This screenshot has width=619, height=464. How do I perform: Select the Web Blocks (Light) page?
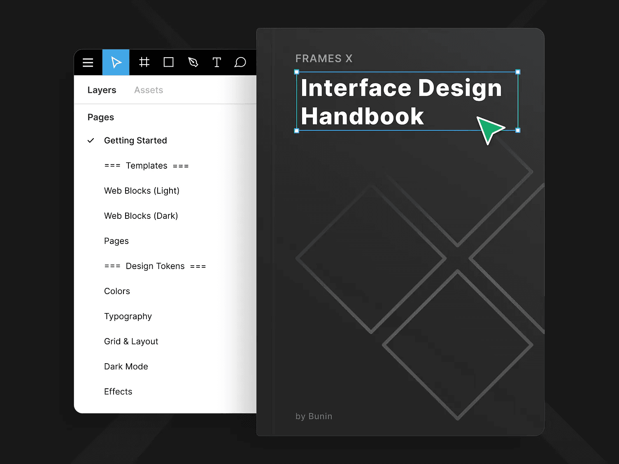[x=142, y=190]
